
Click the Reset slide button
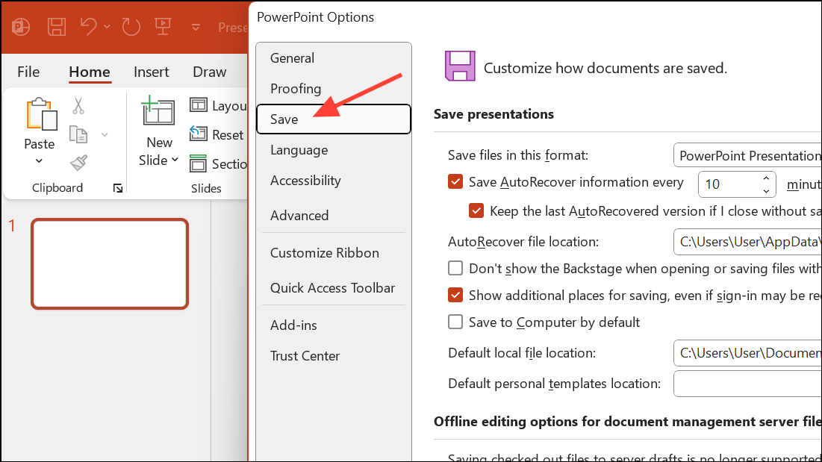coord(217,134)
